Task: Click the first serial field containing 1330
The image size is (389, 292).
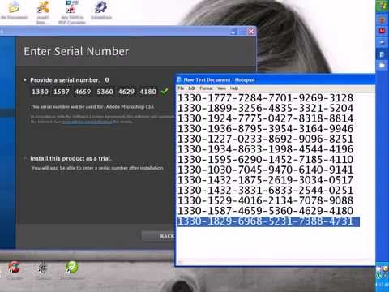Action: tap(40, 92)
